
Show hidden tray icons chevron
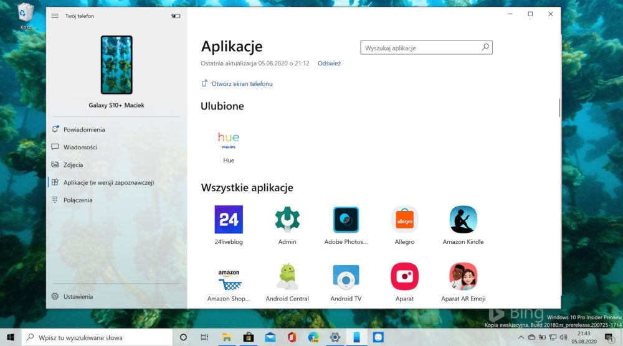click(521, 337)
